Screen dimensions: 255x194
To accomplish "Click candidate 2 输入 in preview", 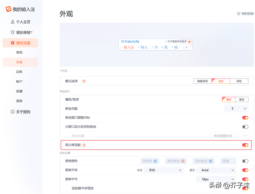I will coord(143,47).
